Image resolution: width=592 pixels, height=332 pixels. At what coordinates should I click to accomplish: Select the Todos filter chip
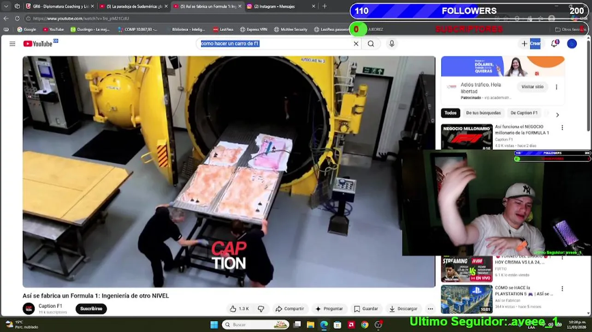450,113
